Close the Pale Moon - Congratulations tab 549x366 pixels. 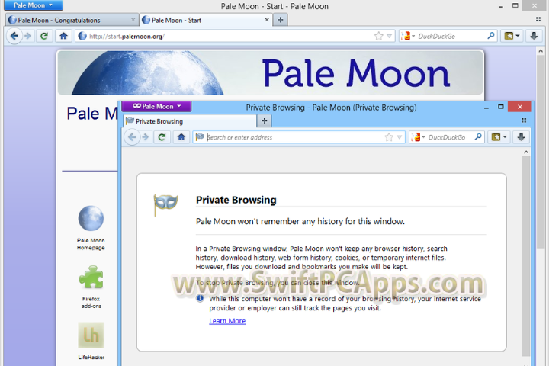tap(133, 20)
